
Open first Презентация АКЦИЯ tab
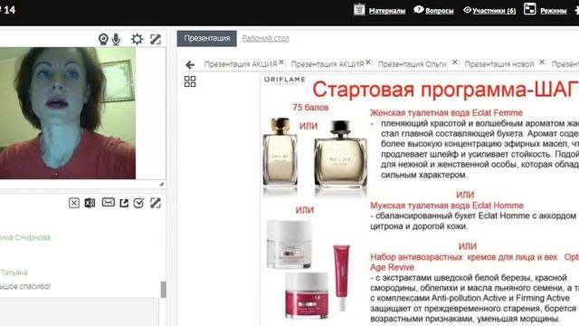pos(241,64)
